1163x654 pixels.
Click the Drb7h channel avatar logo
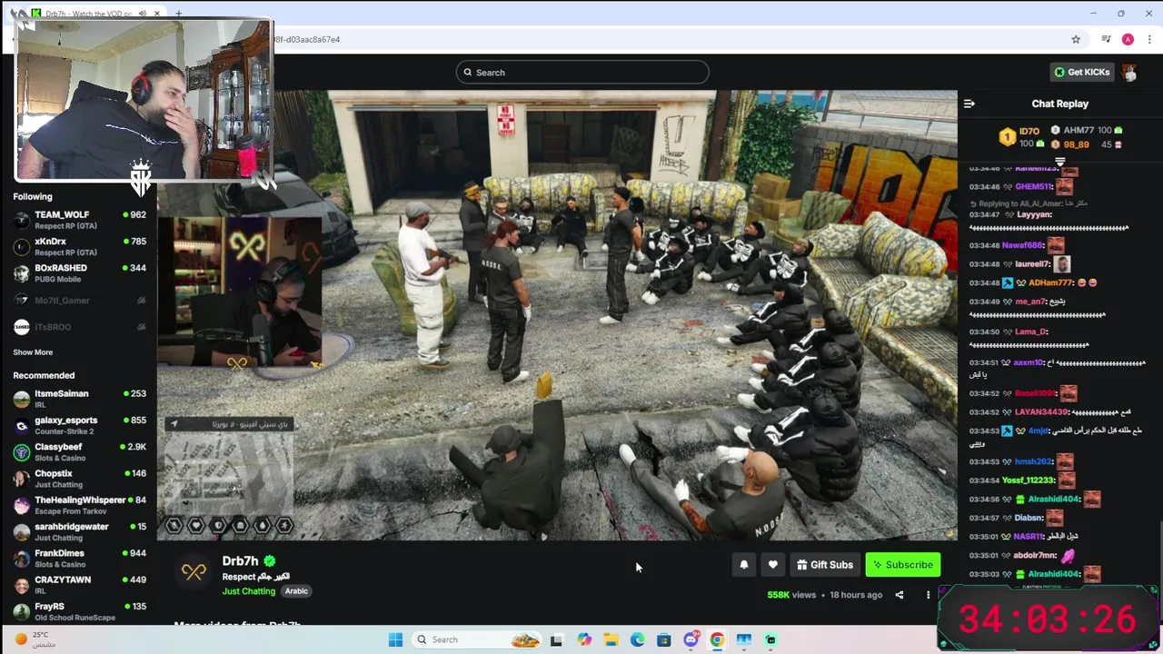(194, 571)
